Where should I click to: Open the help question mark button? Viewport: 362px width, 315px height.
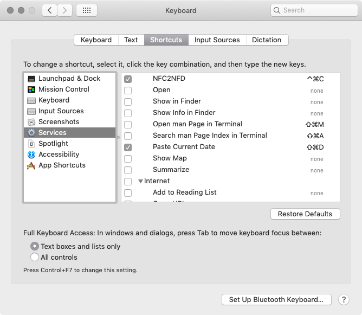(x=344, y=299)
